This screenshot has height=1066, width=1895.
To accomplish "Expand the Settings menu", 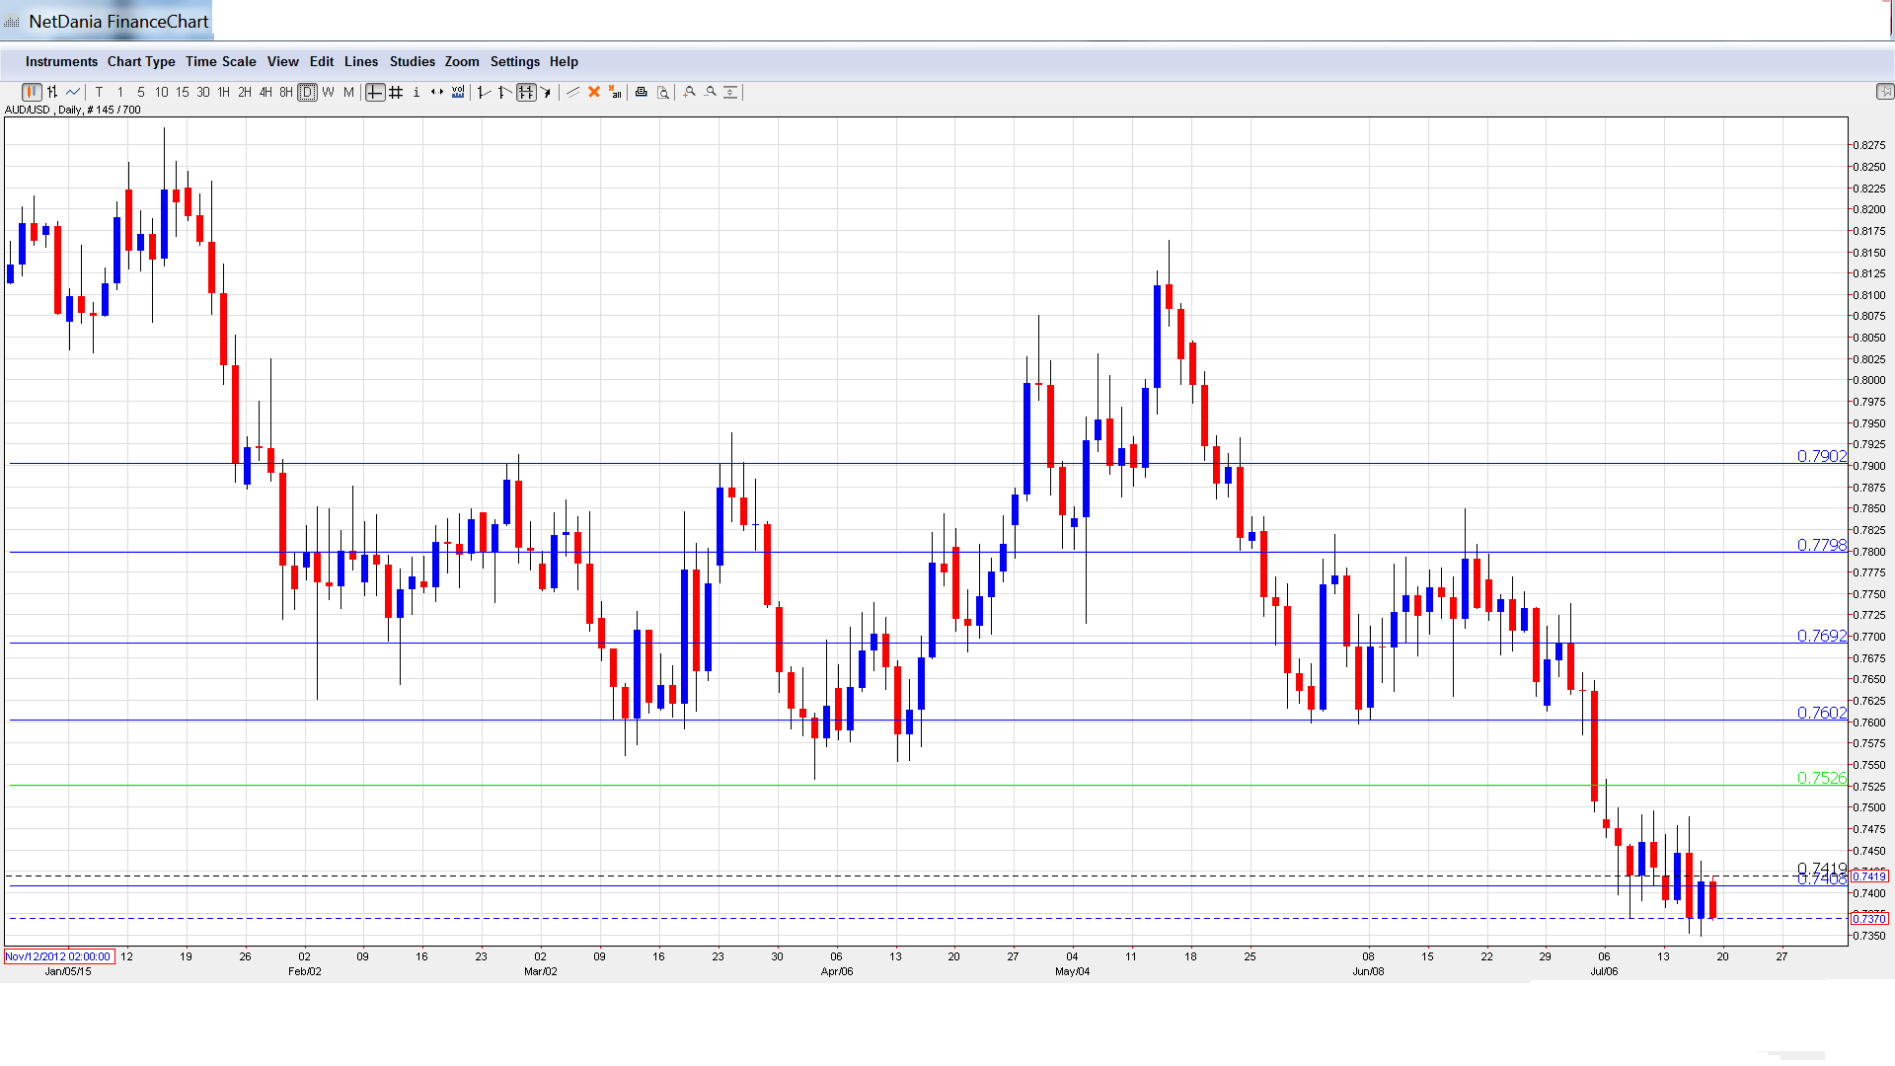I will [x=514, y=61].
